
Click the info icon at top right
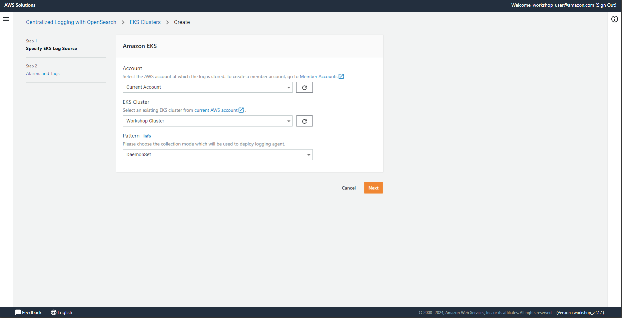pos(615,19)
